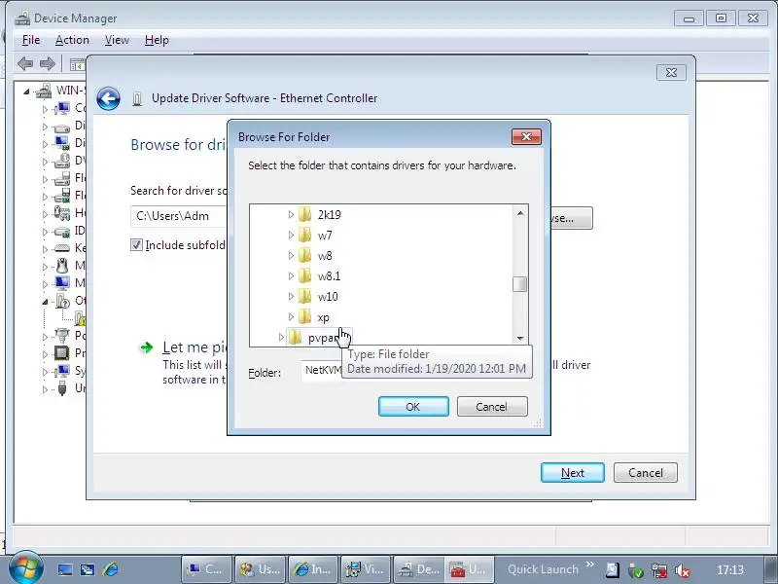
Task: Click the 'Let me pick' link
Action: pyautogui.click(x=194, y=347)
